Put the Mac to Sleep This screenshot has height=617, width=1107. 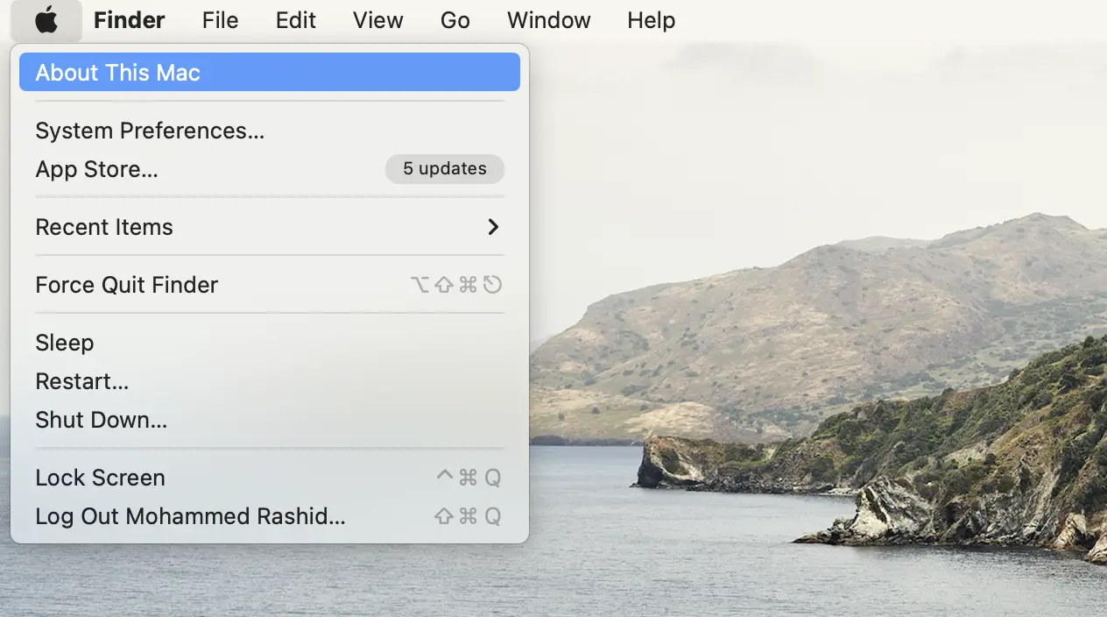click(64, 343)
